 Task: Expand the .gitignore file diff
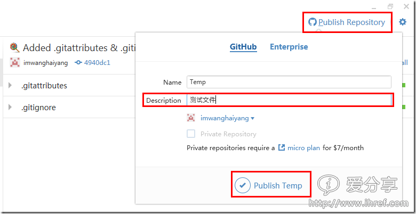tap(10, 107)
